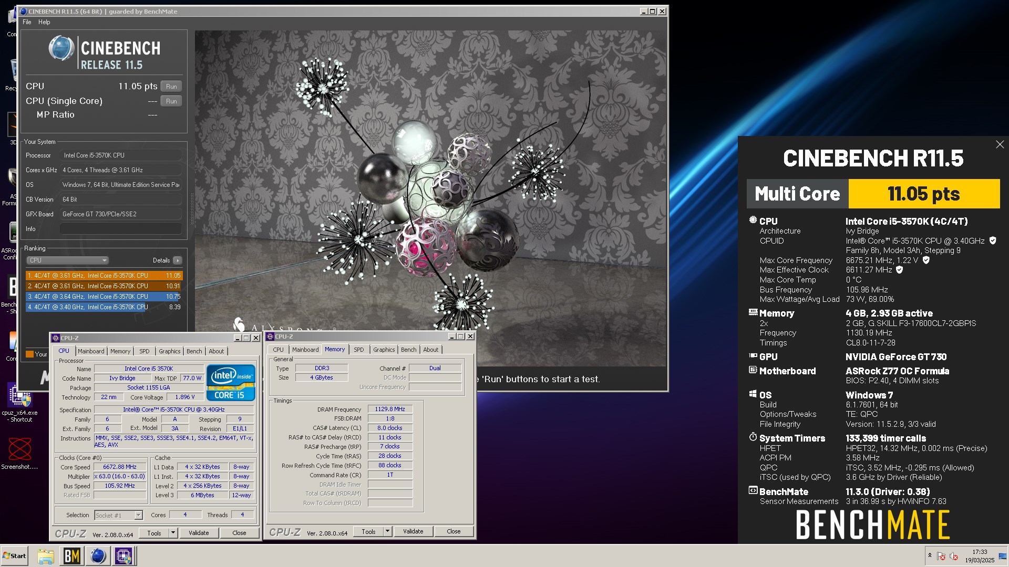Image resolution: width=1009 pixels, height=567 pixels.
Task: Open the cpuz_x64.exe shortcut on desktop
Action: pos(19,402)
